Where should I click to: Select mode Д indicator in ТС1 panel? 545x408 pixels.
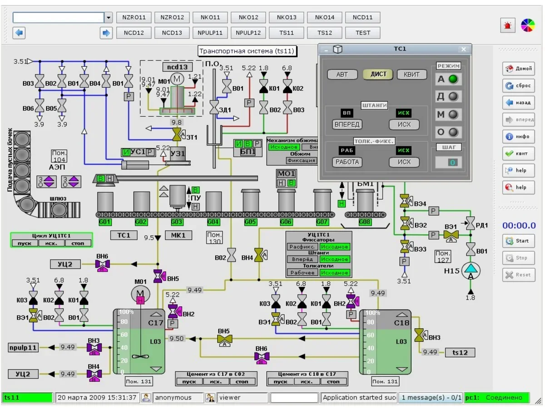pyautogui.click(x=452, y=97)
